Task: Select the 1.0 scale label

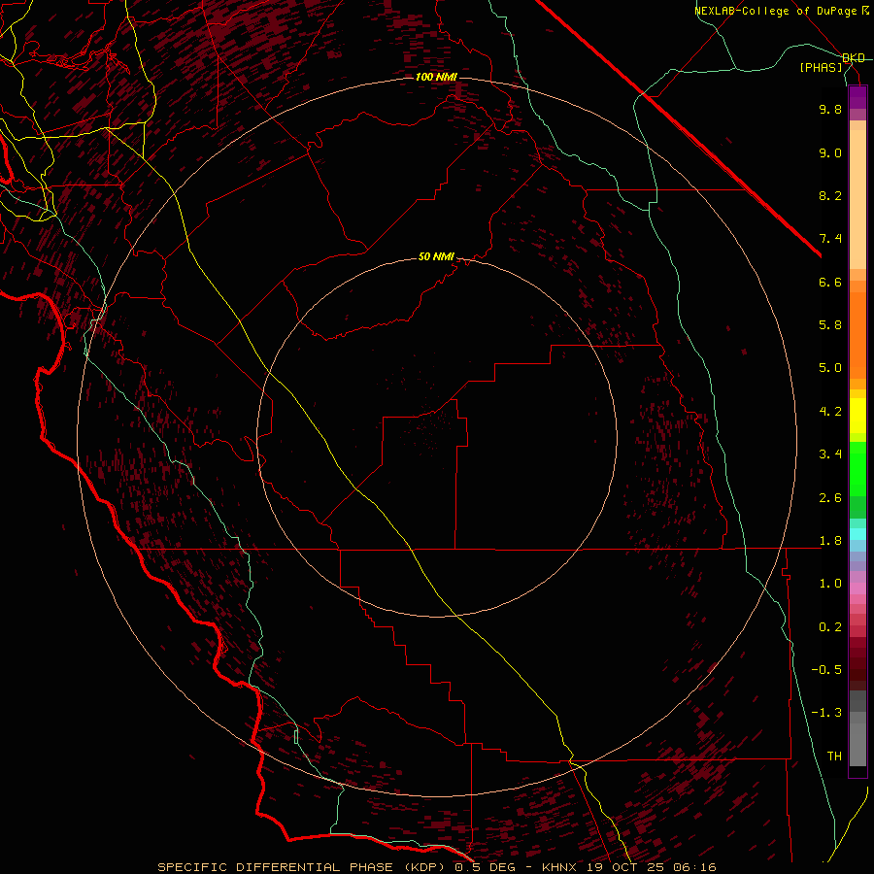Action: pos(830,584)
